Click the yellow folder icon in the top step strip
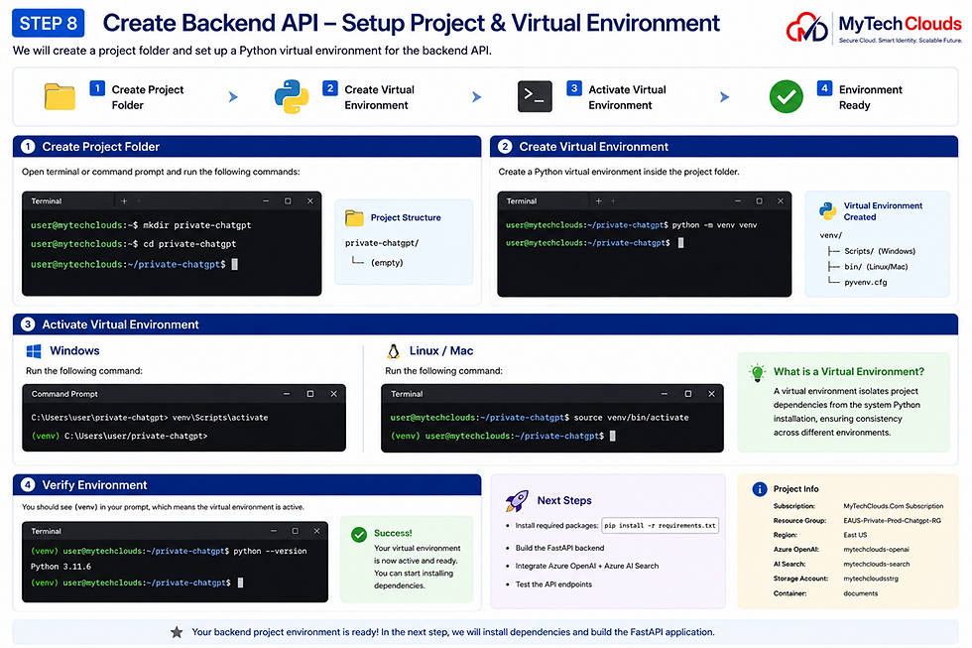972x648 pixels. [60, 96]
